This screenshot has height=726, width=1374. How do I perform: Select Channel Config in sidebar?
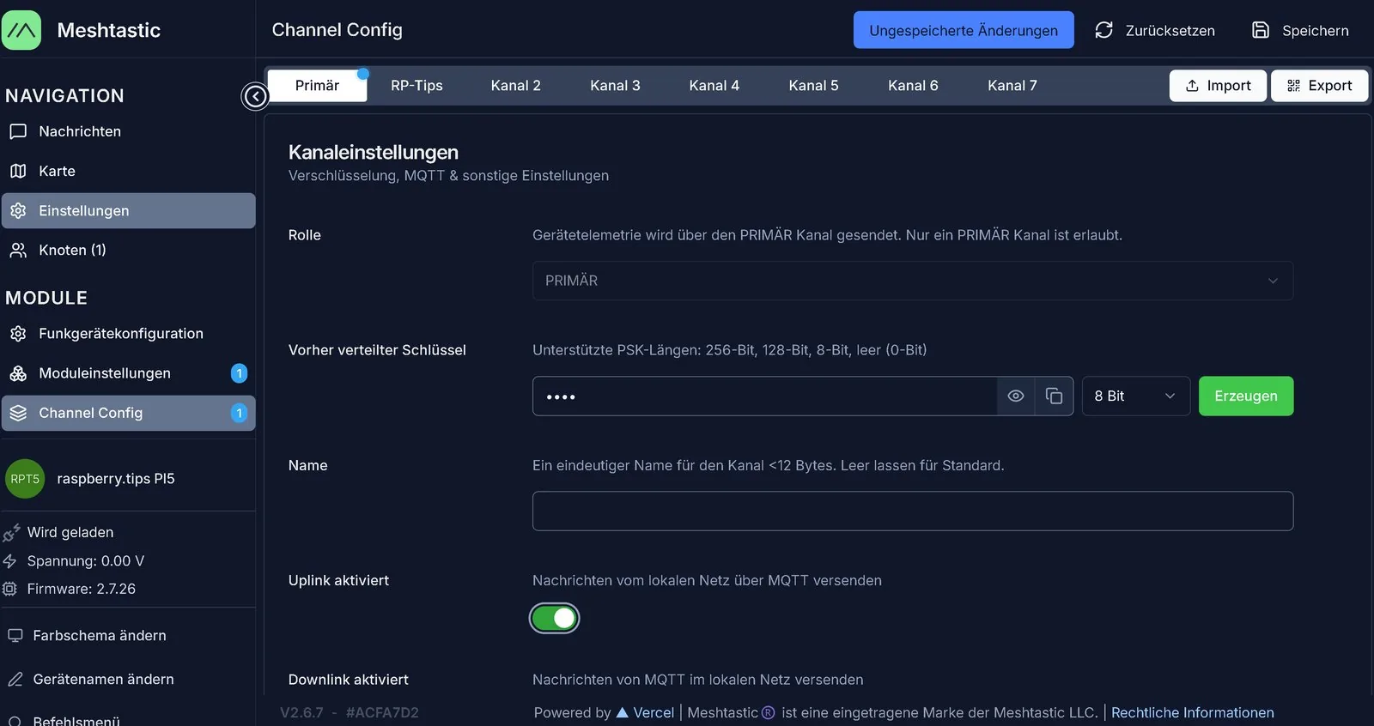129,413
